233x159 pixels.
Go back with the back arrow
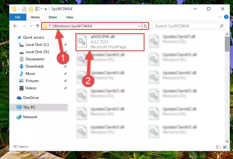tap(15, 26)
